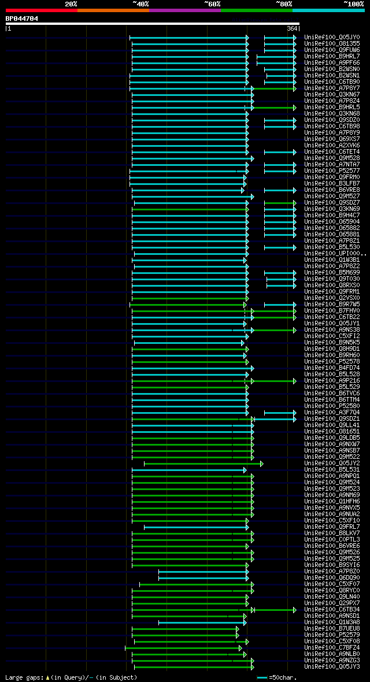Select the UniRef100_Q69XS7 label
The height and width of the screenshot is (682, 370).
(332, 139)
